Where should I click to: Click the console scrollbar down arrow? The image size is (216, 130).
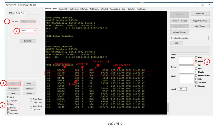pyautogui.click(x=168, y=113)
